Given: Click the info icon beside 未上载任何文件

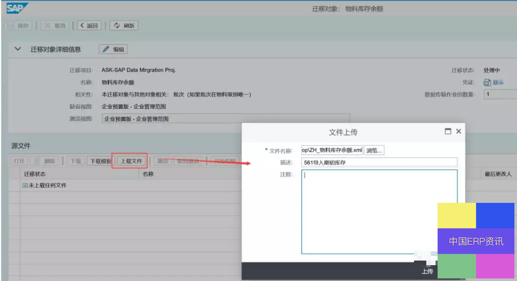Looking at the screenshot, I should point(25,185).
